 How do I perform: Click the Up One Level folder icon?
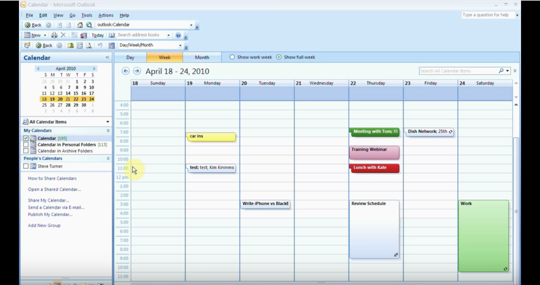70,45
